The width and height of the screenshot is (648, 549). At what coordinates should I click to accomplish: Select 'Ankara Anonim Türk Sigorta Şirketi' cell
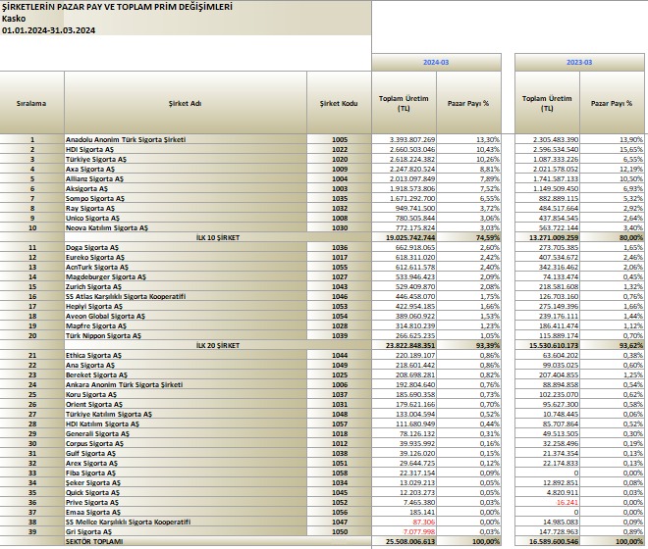click(186, 384)
